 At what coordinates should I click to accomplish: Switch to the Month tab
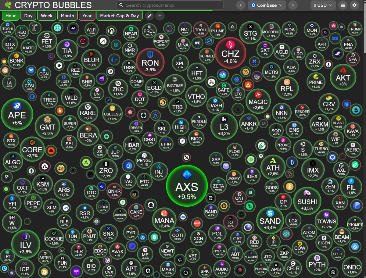[x=67, y=16]
